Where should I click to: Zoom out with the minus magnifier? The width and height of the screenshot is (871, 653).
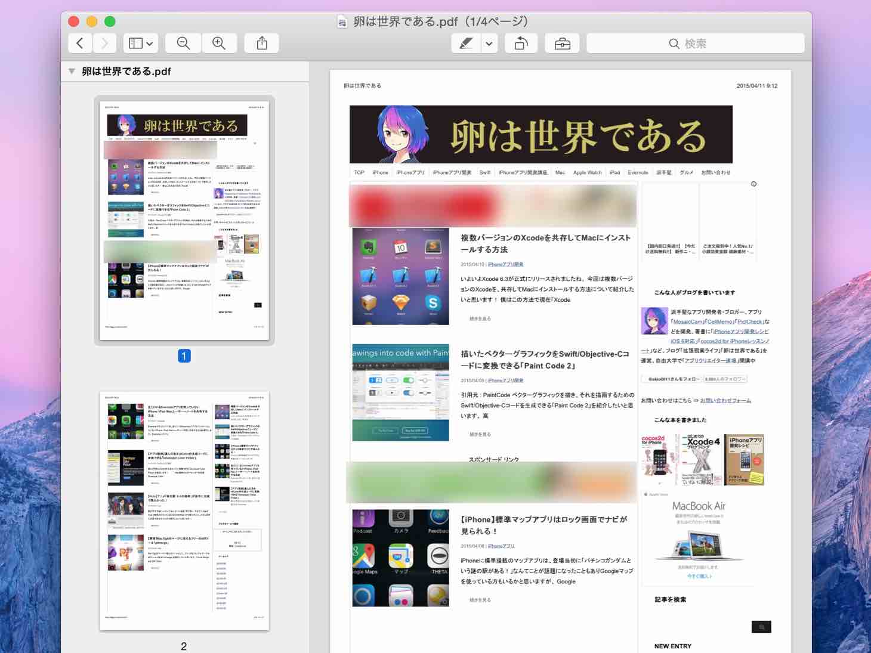(183, 44)
